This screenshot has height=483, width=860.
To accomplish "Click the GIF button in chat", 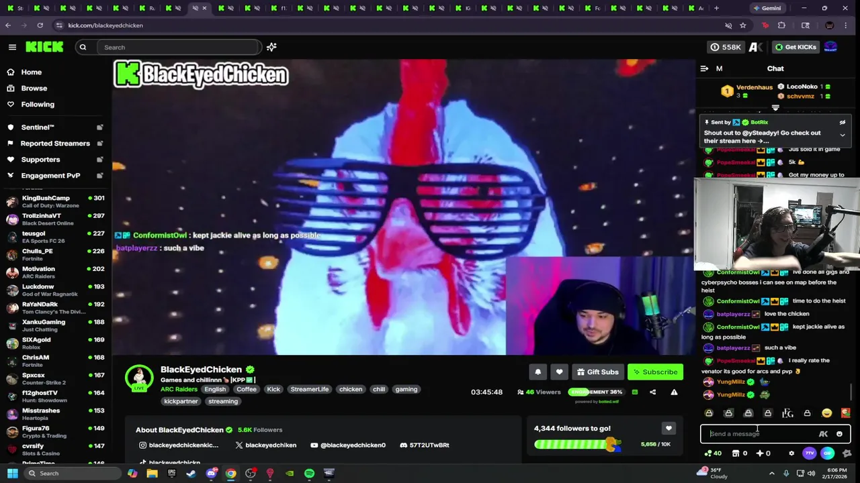I will click(827, 453).
